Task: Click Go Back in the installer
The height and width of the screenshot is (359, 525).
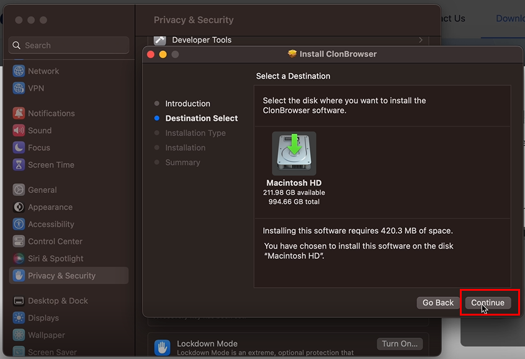Action: (438, 303)
